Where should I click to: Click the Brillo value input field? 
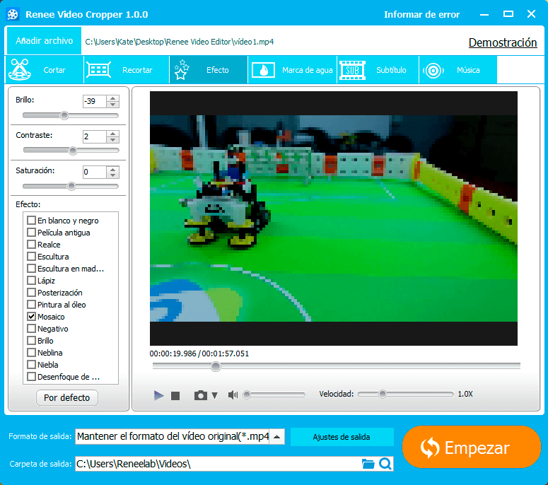[x=94, y=101]
